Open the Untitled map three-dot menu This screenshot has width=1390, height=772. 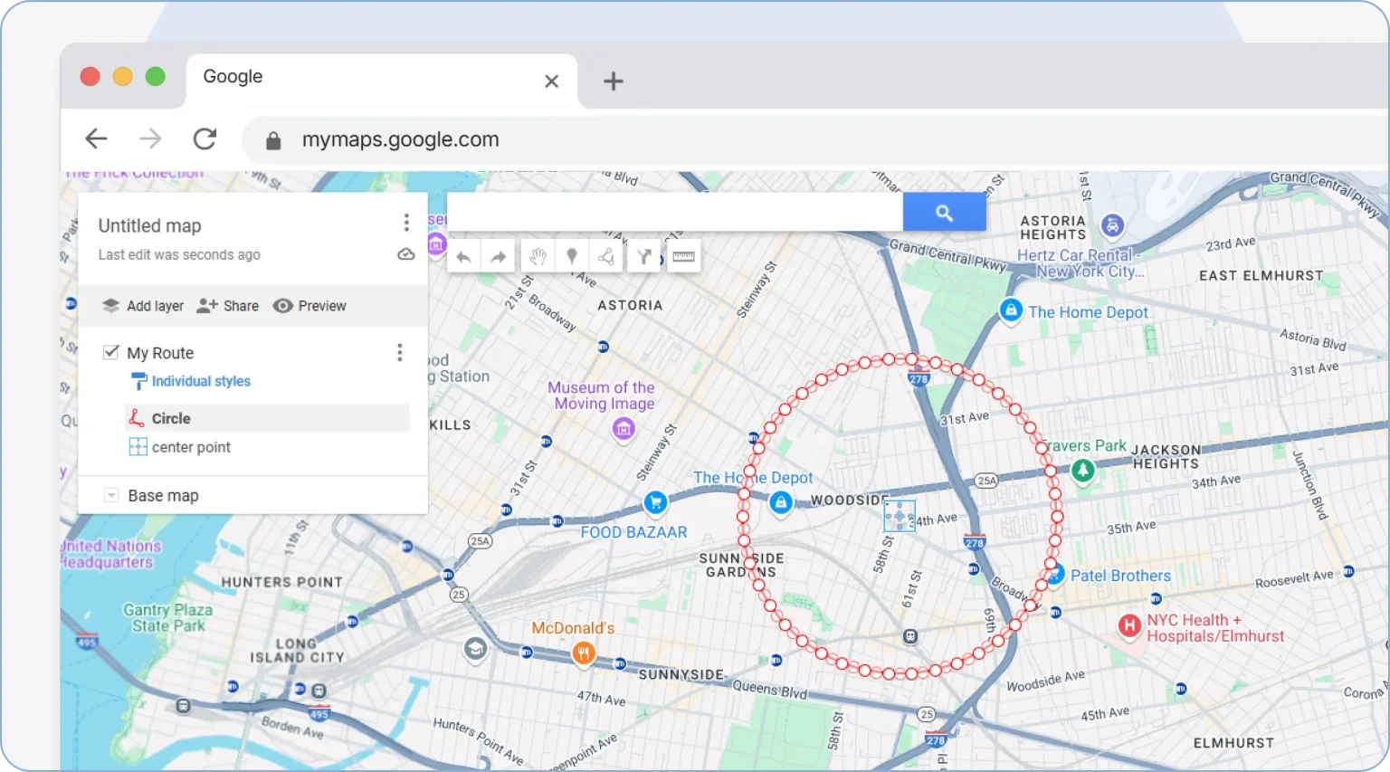(406, 223)
